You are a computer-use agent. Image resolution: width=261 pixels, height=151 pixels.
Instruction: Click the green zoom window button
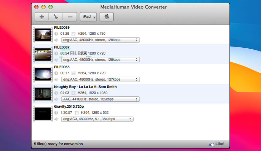tap(51, 7)
